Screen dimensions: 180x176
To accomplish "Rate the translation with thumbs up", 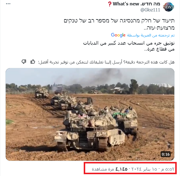I will [33, 62].
